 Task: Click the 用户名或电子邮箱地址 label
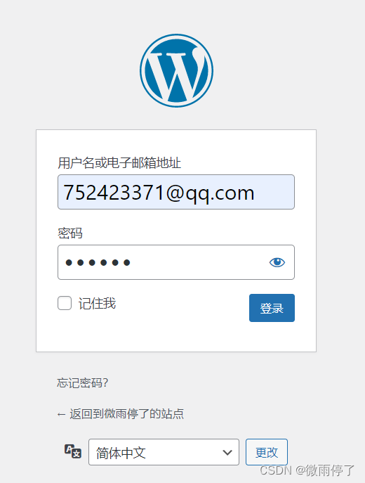click(119, 162)
